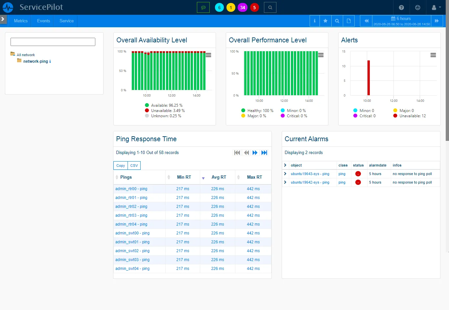Switch to the Events tab

(43, 21)
